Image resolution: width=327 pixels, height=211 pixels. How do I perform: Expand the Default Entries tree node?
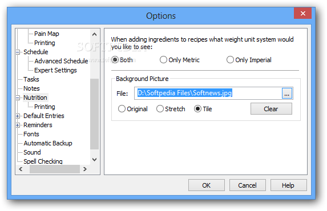point(18,116)
